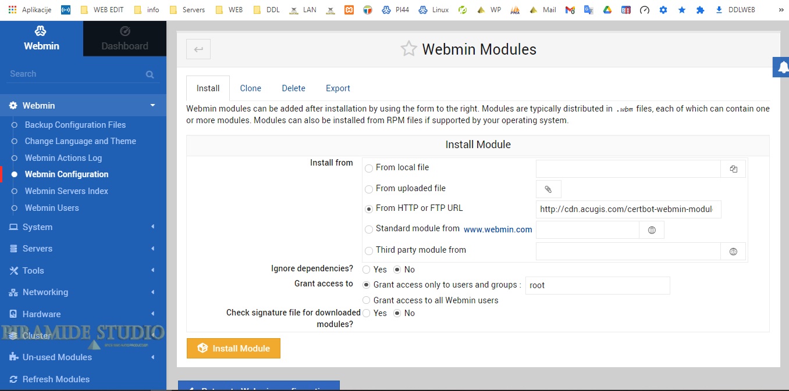
Task: Expand the System sidebar menu
Action: (x=83, y=227)
